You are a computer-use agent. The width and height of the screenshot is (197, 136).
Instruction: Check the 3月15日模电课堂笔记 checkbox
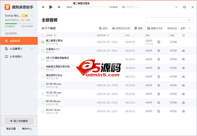(43, 59)
